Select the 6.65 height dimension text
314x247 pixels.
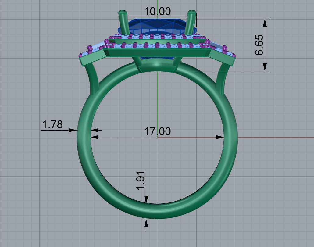[x=259, y=45]
